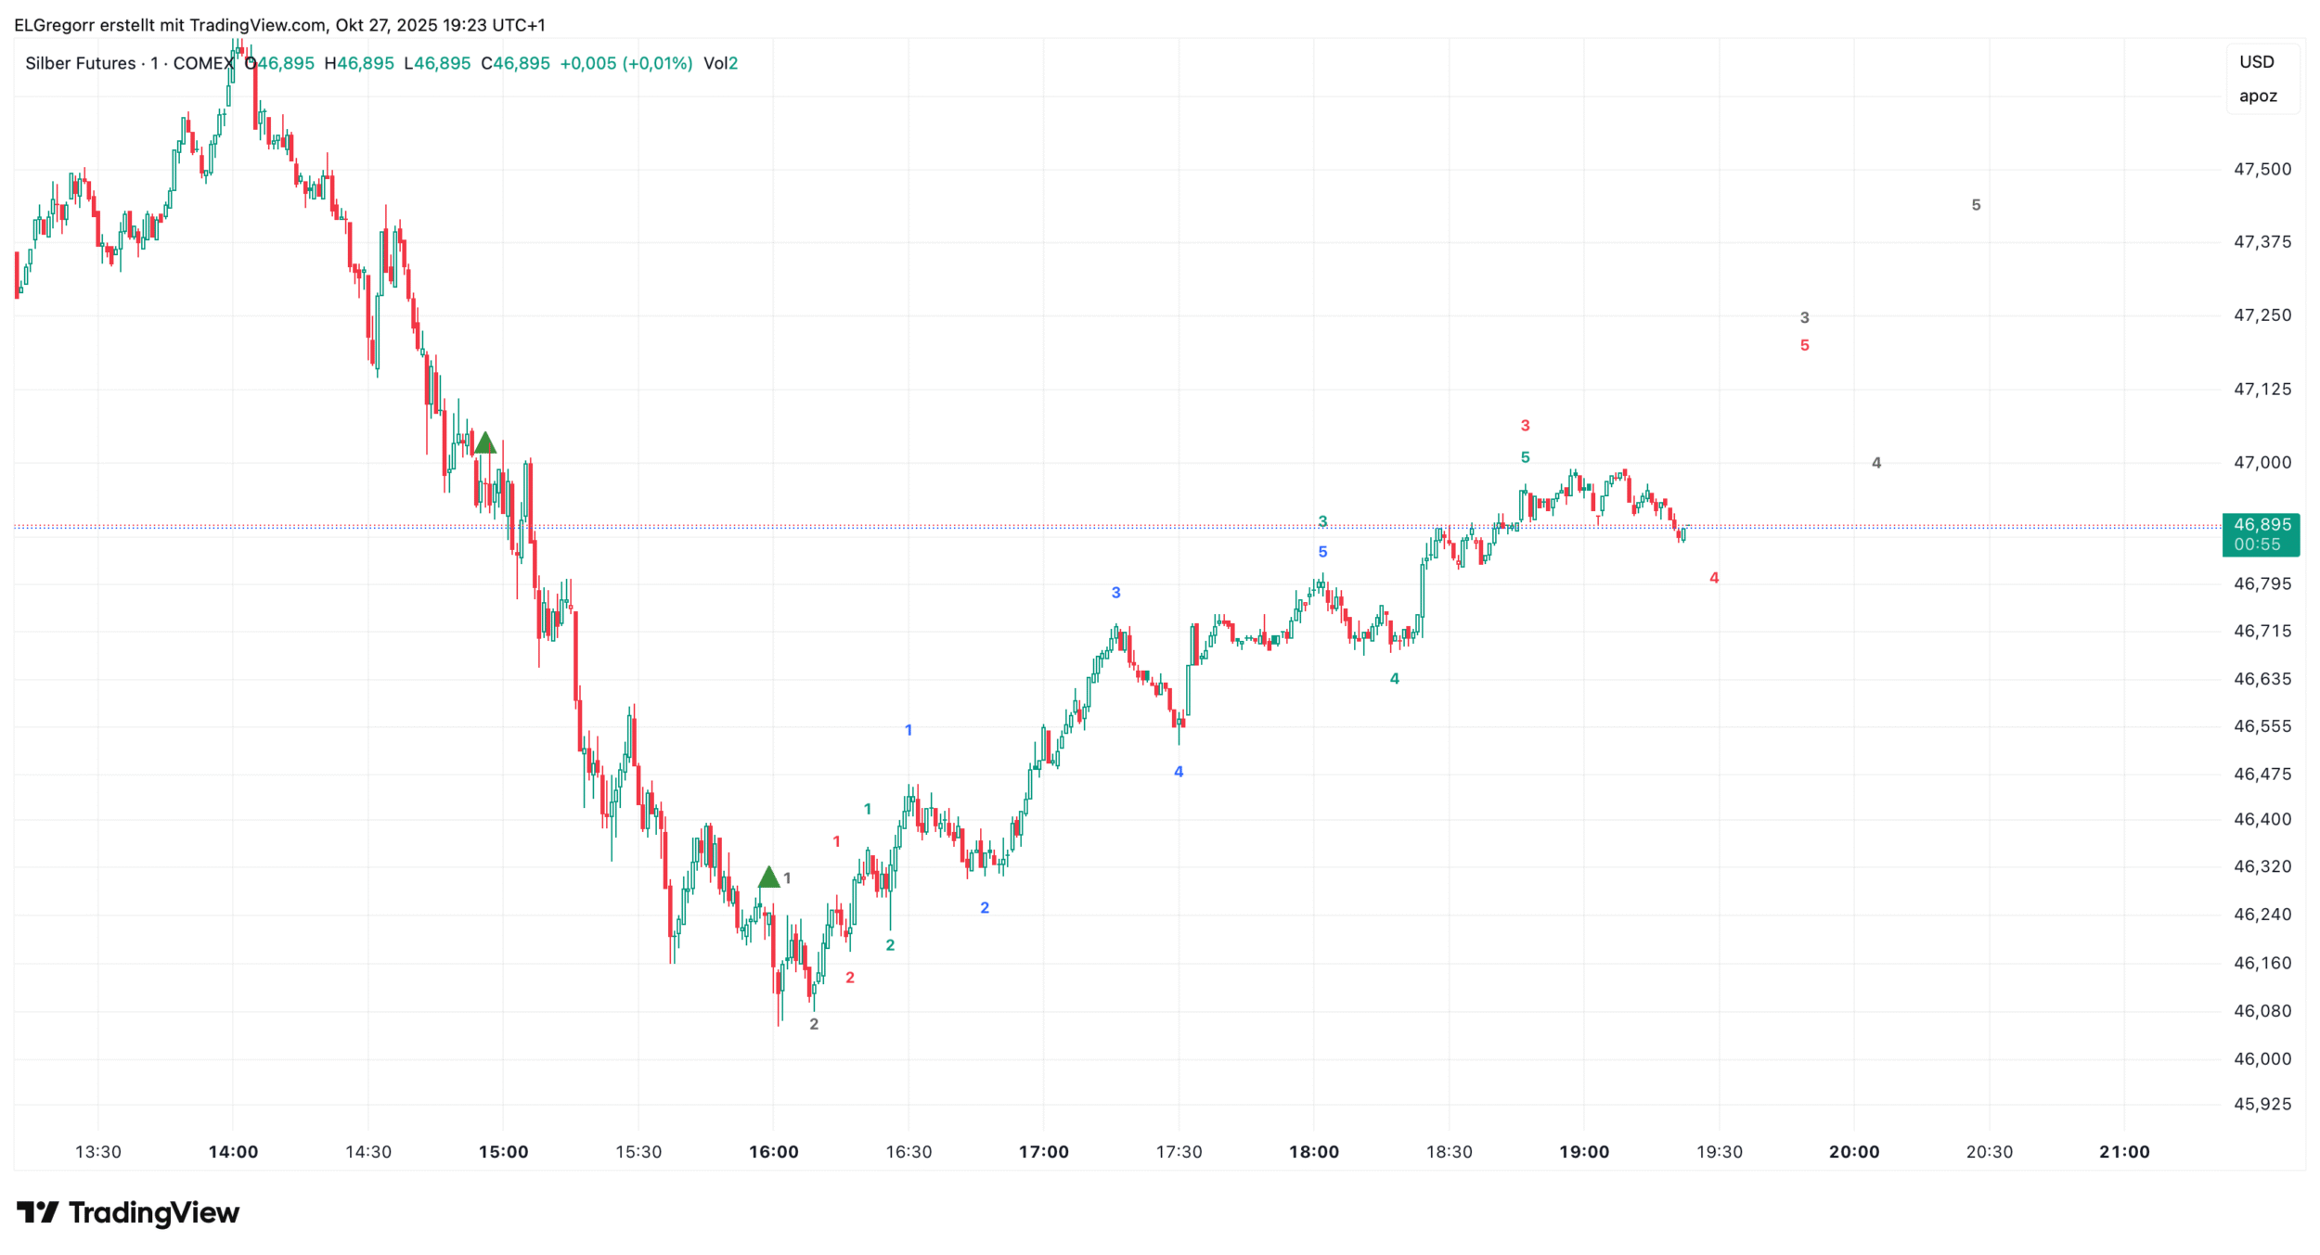The width and height of the screenshot is (2320, 1255).
Task: Click the 47,500 price axis label
Action: [2262, 169]
